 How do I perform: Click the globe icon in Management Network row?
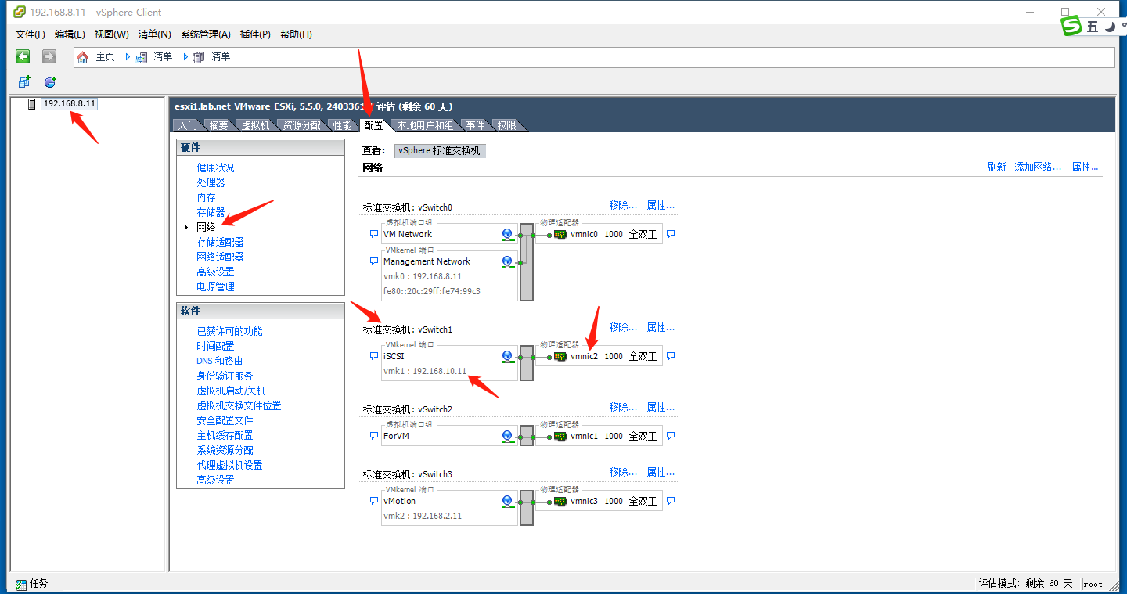pos(507,262)
